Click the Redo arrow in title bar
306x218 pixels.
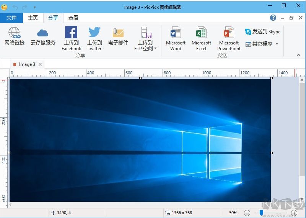[24, 7]
